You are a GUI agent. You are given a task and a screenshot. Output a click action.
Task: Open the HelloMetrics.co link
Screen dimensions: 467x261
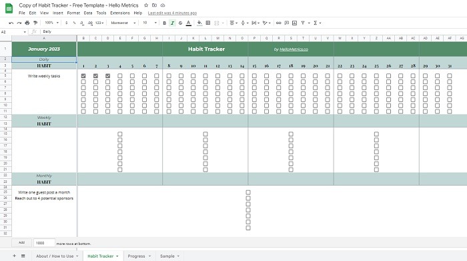tap(294, 49)
